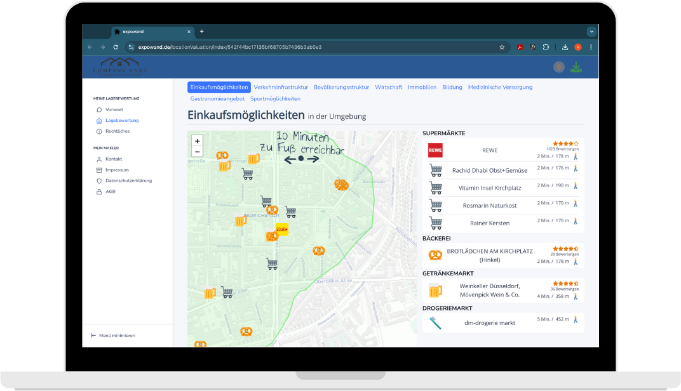This screenshot has height=391, width=681.
Task: Switch to the Verkehrsinfrastruktur tab
Action: pyautogui.click(x=280, y=87)
